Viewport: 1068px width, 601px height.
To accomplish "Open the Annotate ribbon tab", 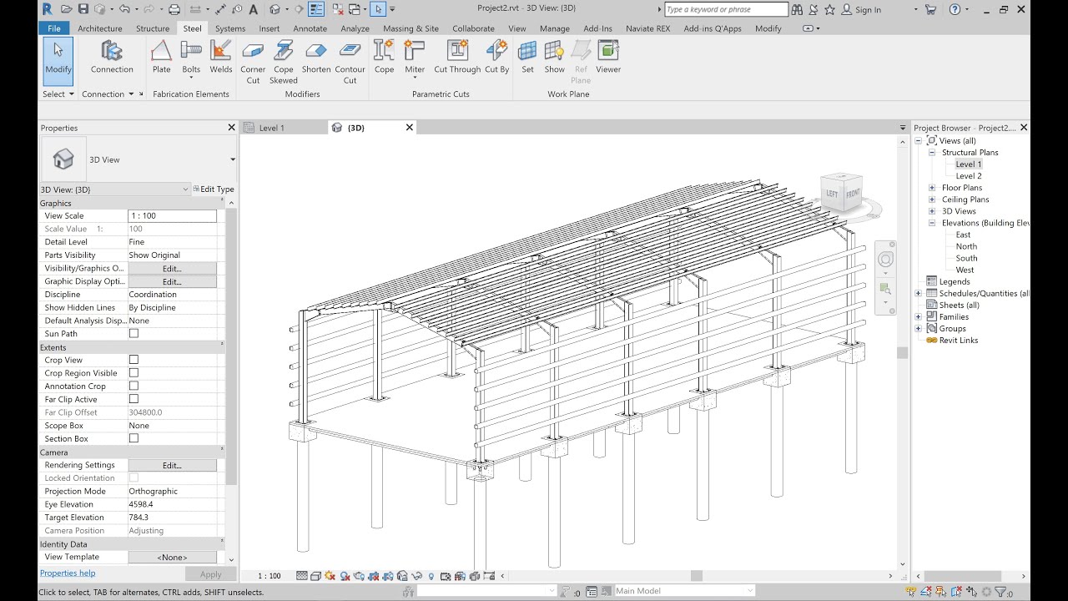I will pos(310,28).
